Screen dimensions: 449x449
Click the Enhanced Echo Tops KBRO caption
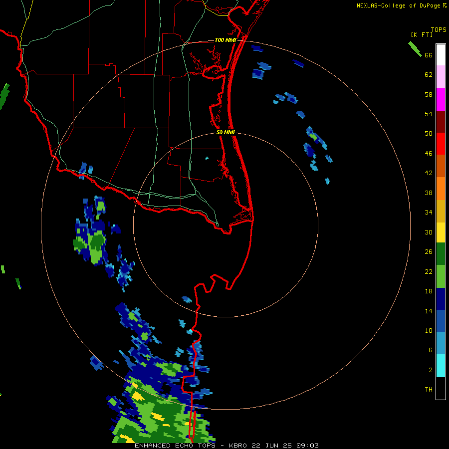pyautogui.click(x=226, y=446)
